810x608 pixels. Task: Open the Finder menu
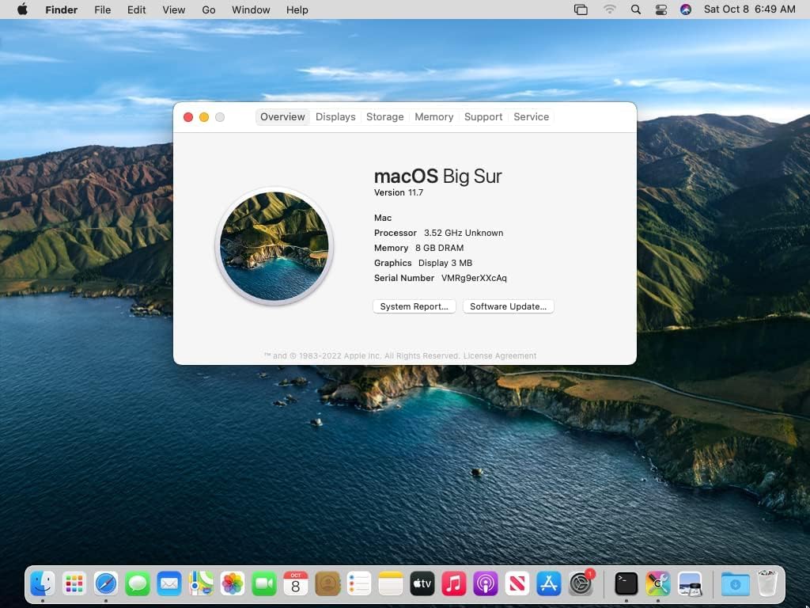pyautogui.click(x=62, y=9)
